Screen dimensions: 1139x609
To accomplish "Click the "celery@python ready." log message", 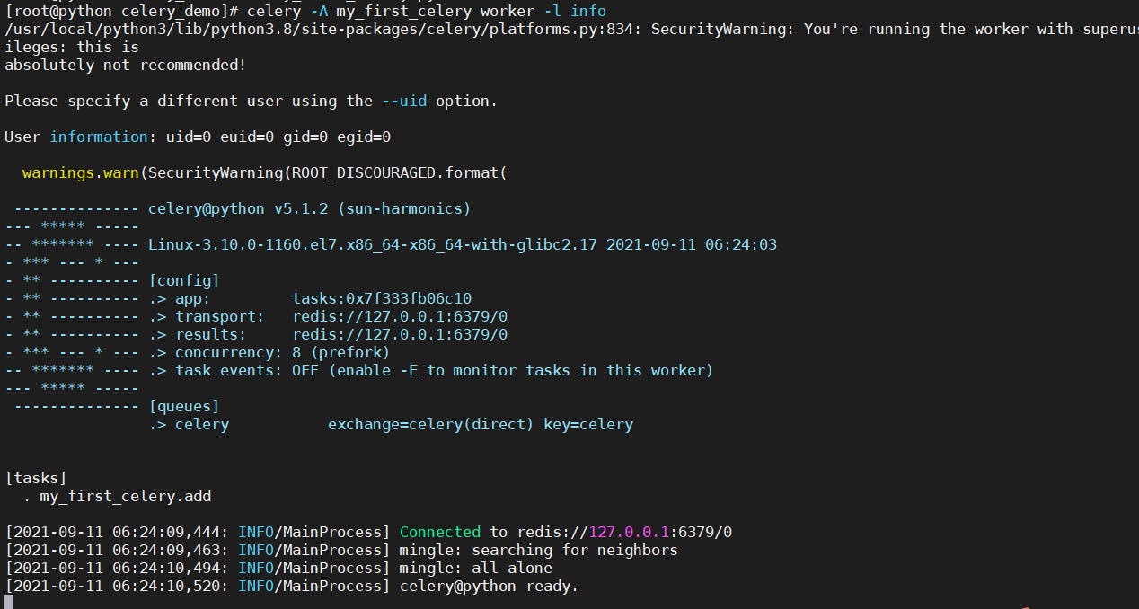I will pos(490,587).
